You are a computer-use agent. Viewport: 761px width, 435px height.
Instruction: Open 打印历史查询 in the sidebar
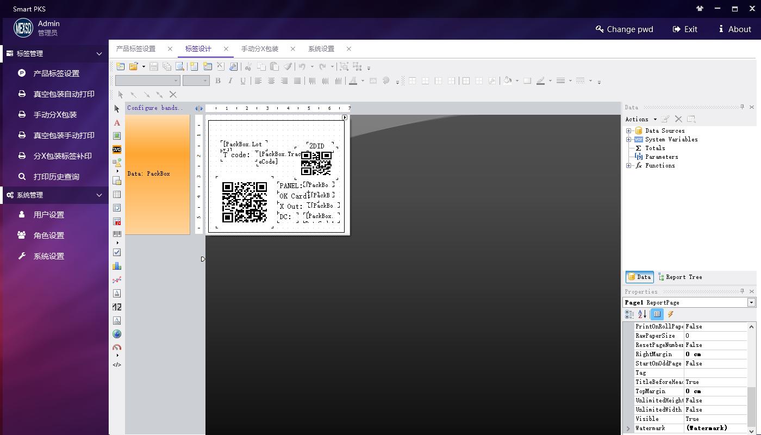pyautogui.click(x=57, y=177)
